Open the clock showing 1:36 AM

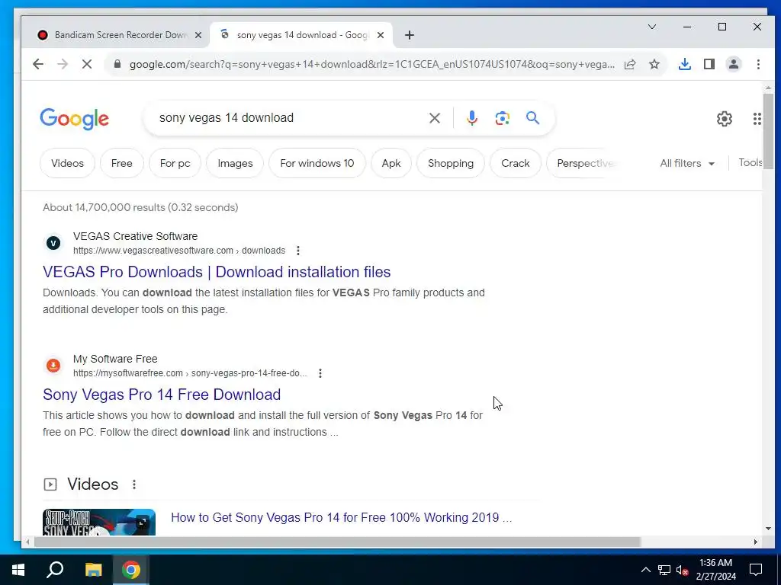715,570
